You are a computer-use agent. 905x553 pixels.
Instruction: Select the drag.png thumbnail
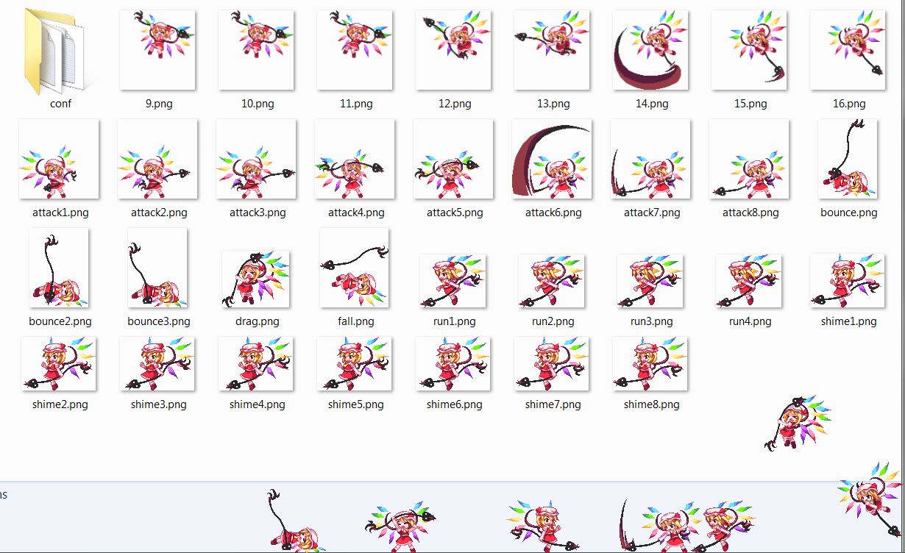point(256,279)
